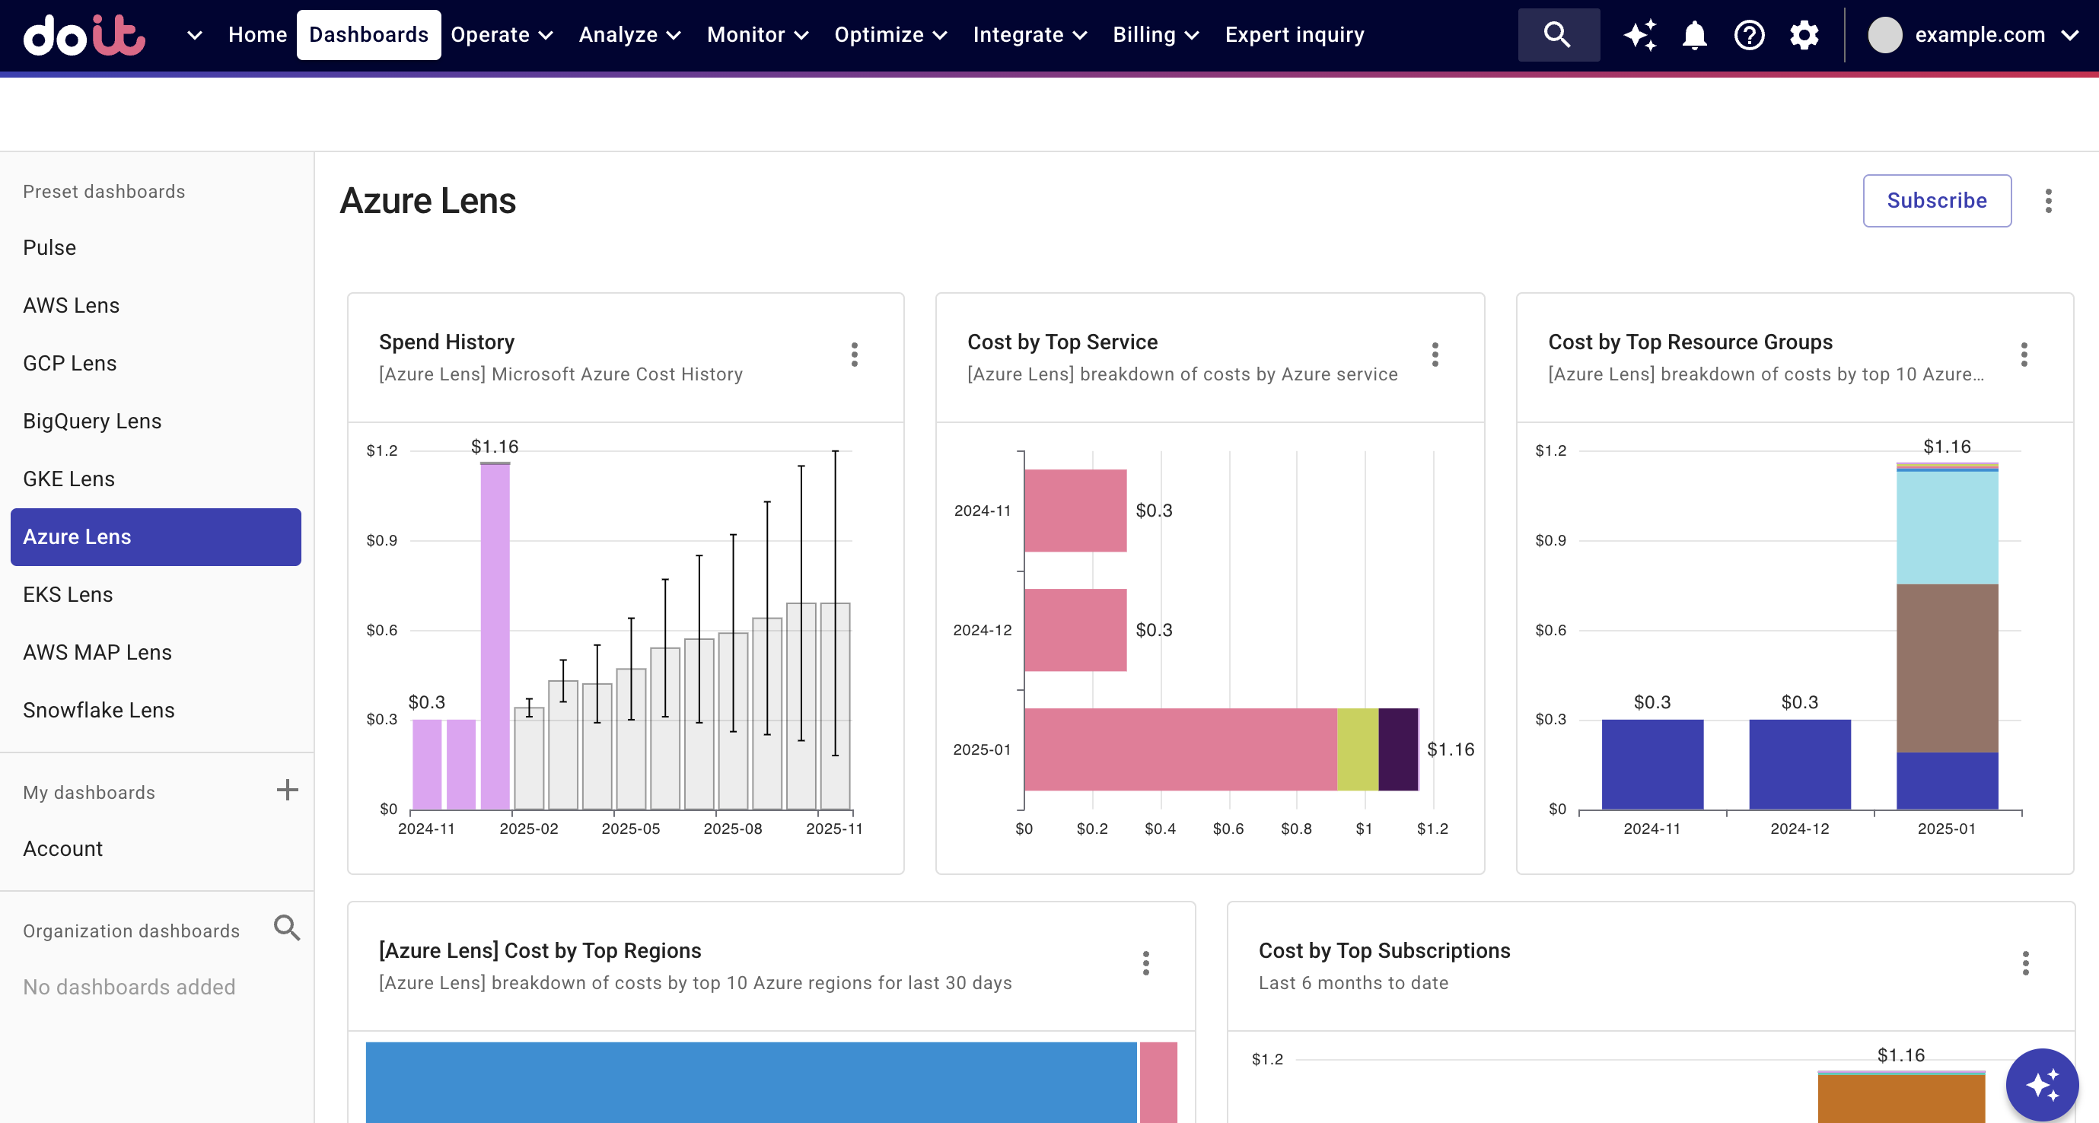This screenshot has width=2099, height=1123.
Task: Click the user avatar circle
Action: point(1884,35)
